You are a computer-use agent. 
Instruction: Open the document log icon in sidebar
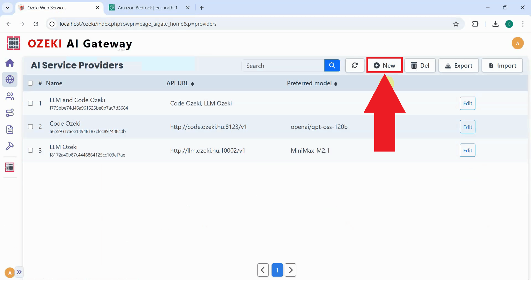[10, 129]
